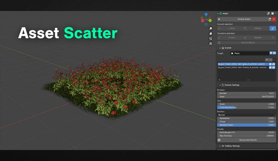Switch perspective/orthographic grid icon
This screenshot has height=161, width=278.
210,44
